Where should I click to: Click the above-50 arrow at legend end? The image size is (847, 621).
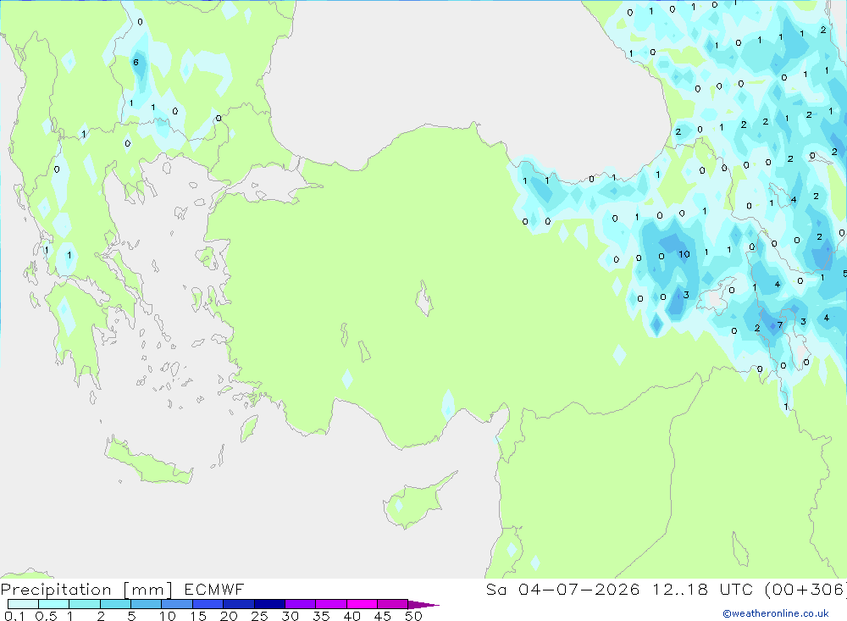pos(423,605)
